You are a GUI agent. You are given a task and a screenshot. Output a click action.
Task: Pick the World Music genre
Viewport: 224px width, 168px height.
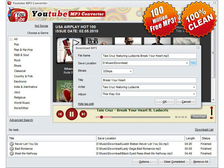[x=22, y=103]
